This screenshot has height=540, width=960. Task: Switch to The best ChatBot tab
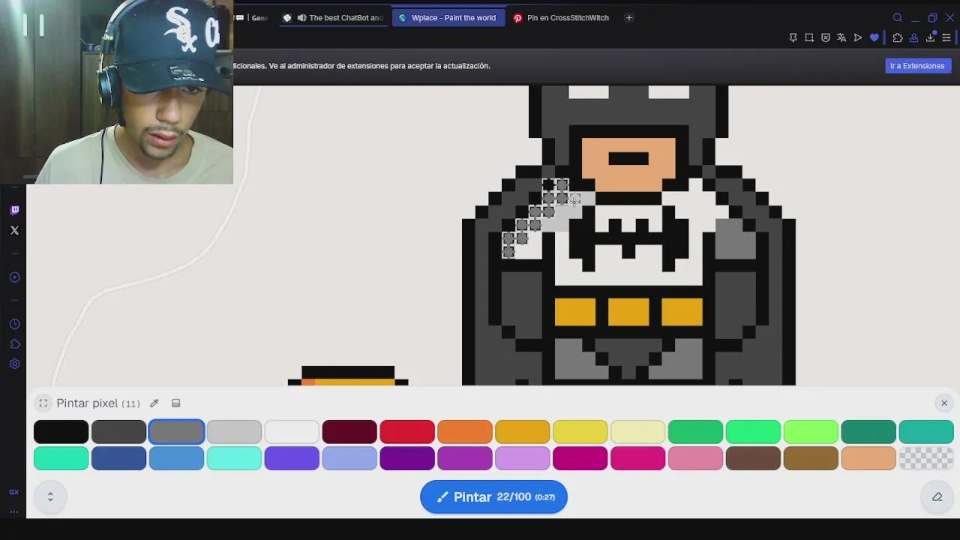(x=334, y=18)
